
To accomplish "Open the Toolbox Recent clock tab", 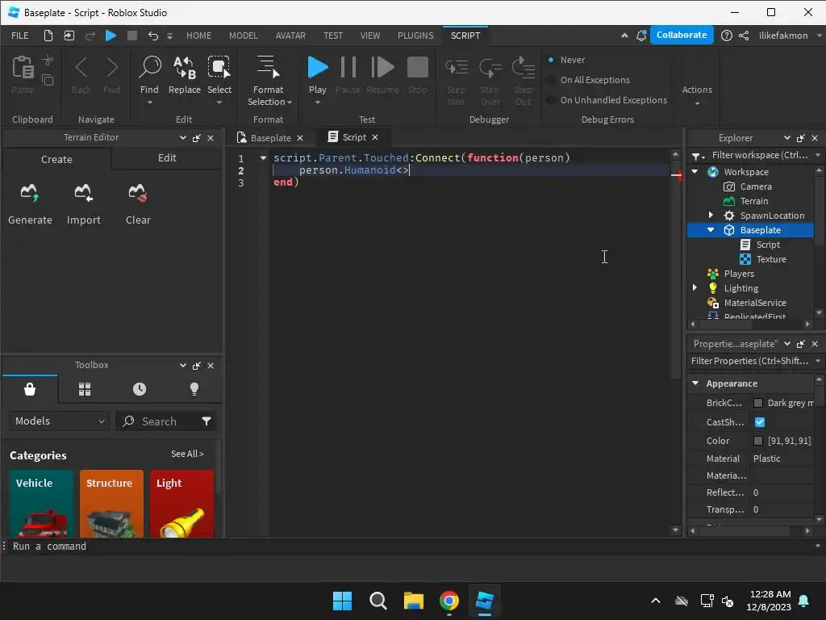I will [x=140, y=389].
